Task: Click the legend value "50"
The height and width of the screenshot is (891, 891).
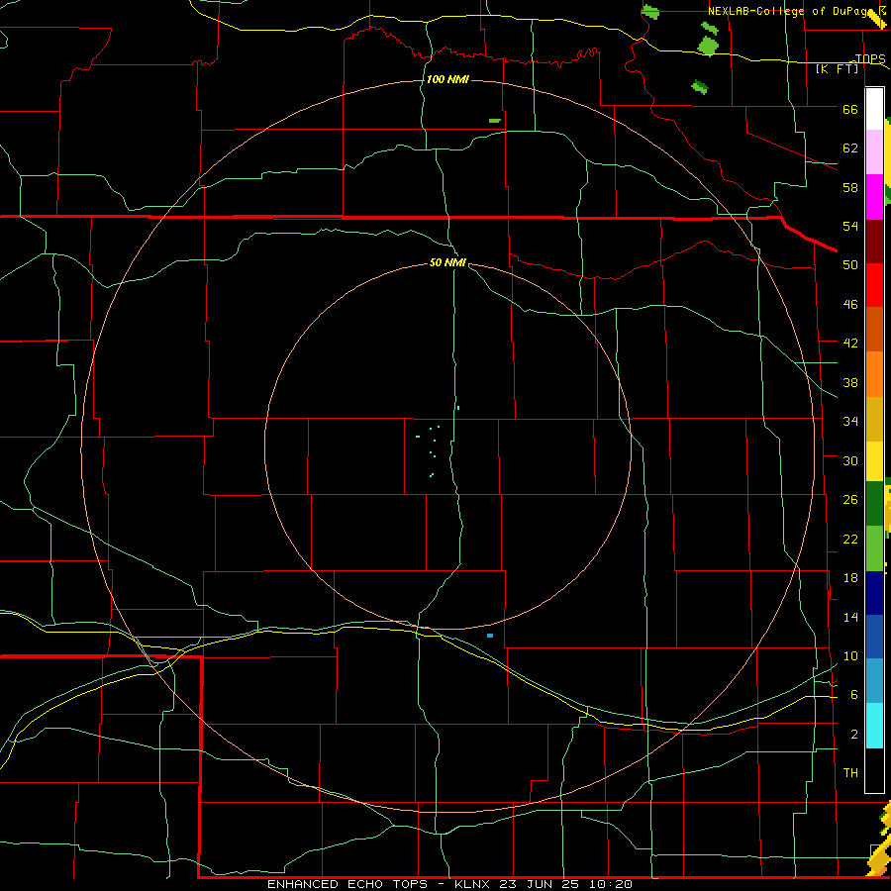Action: (850, 264)
